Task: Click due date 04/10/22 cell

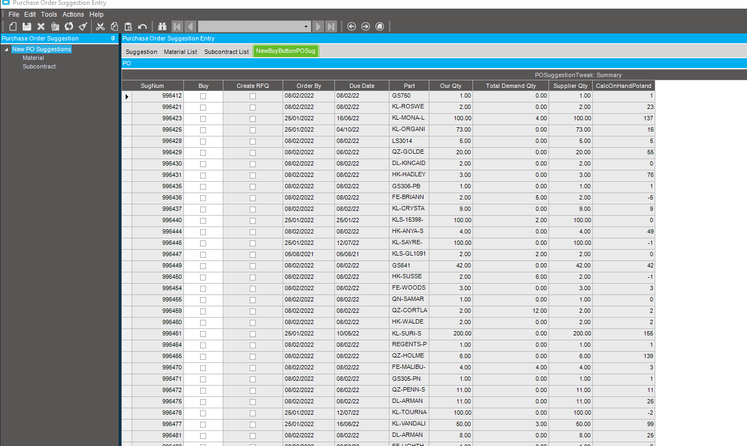Action: point(362,129)
